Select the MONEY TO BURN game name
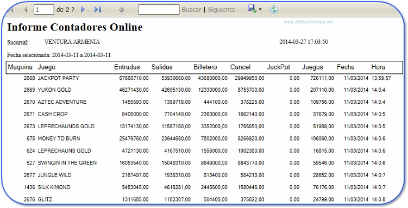The image size is (408, 208). [x=59, y=138]
